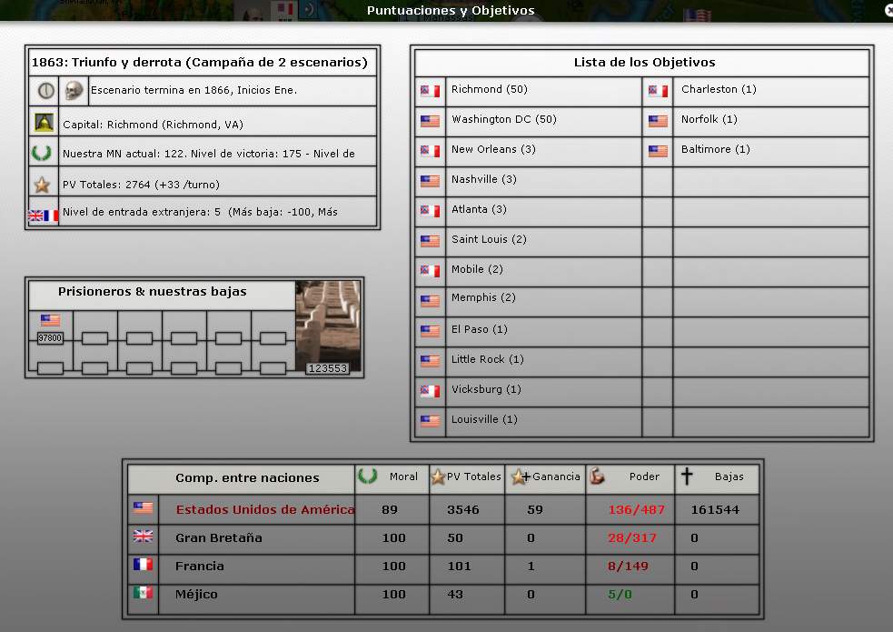This screenshot has height=632, width=893.
Task: Click the flag icon beside Baltimore (1)
Action: coord(658,151)
